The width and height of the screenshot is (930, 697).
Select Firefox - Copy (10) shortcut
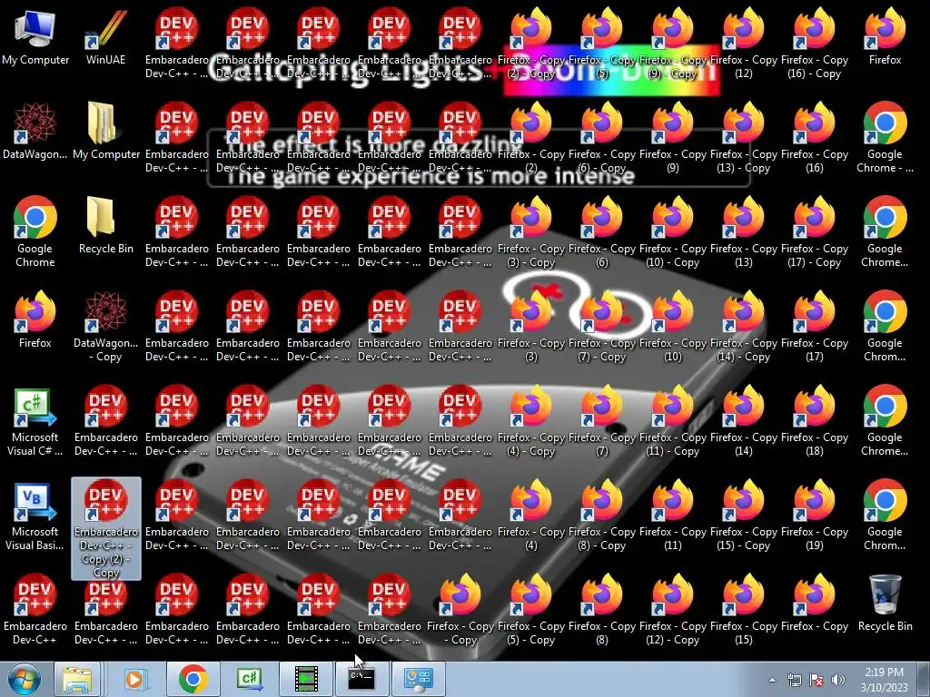(x=673, y=327)
